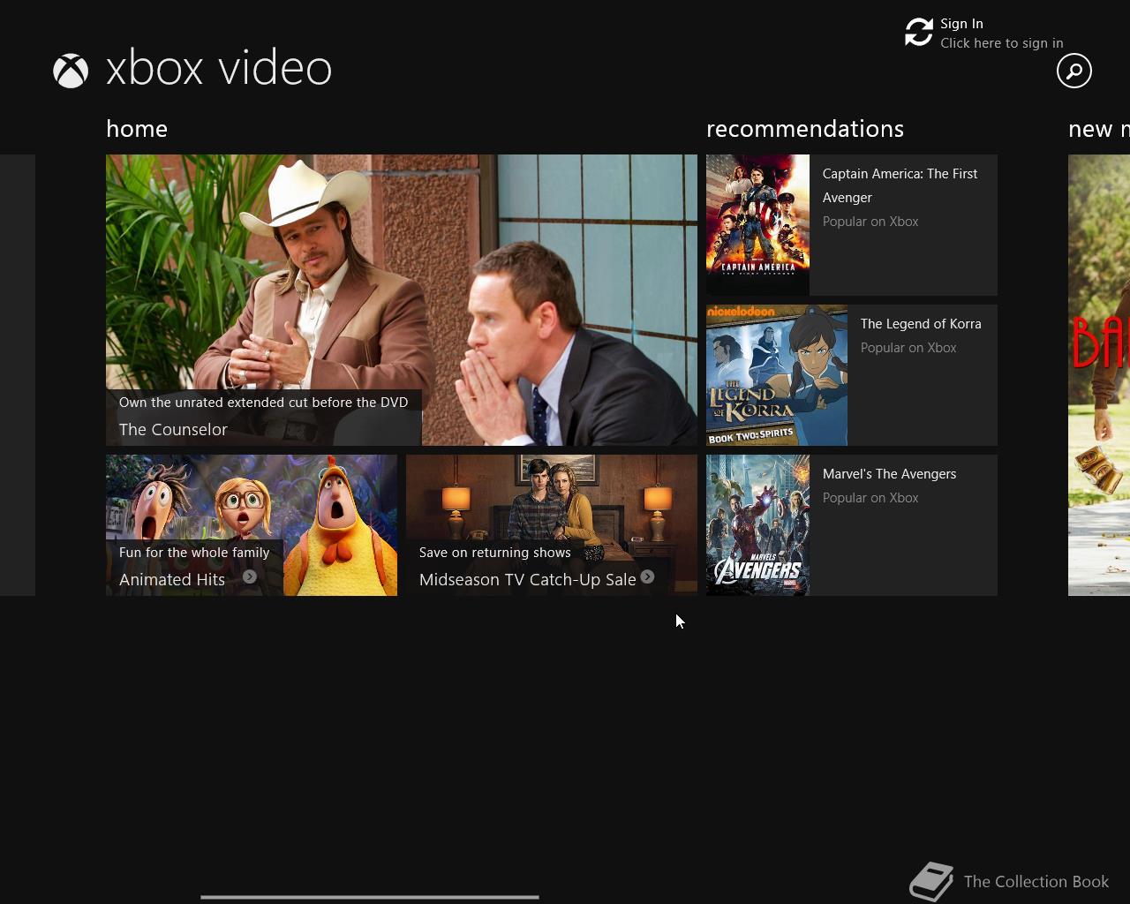Click 'Click here to sign in' text

(x=1001, y=43)
